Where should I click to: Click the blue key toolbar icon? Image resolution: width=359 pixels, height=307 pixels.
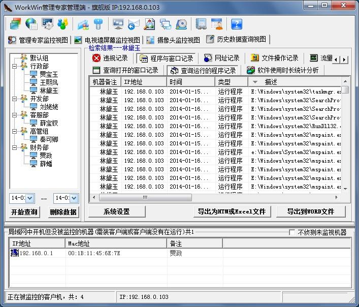click(x=99, y=24)
